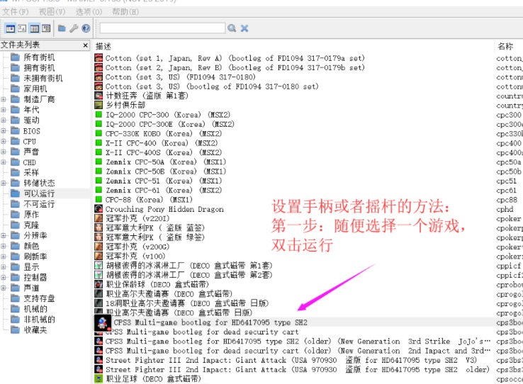Open the 文件(F) menu
The height and width of the screenshot is (384, 523).
coord(16,12)
